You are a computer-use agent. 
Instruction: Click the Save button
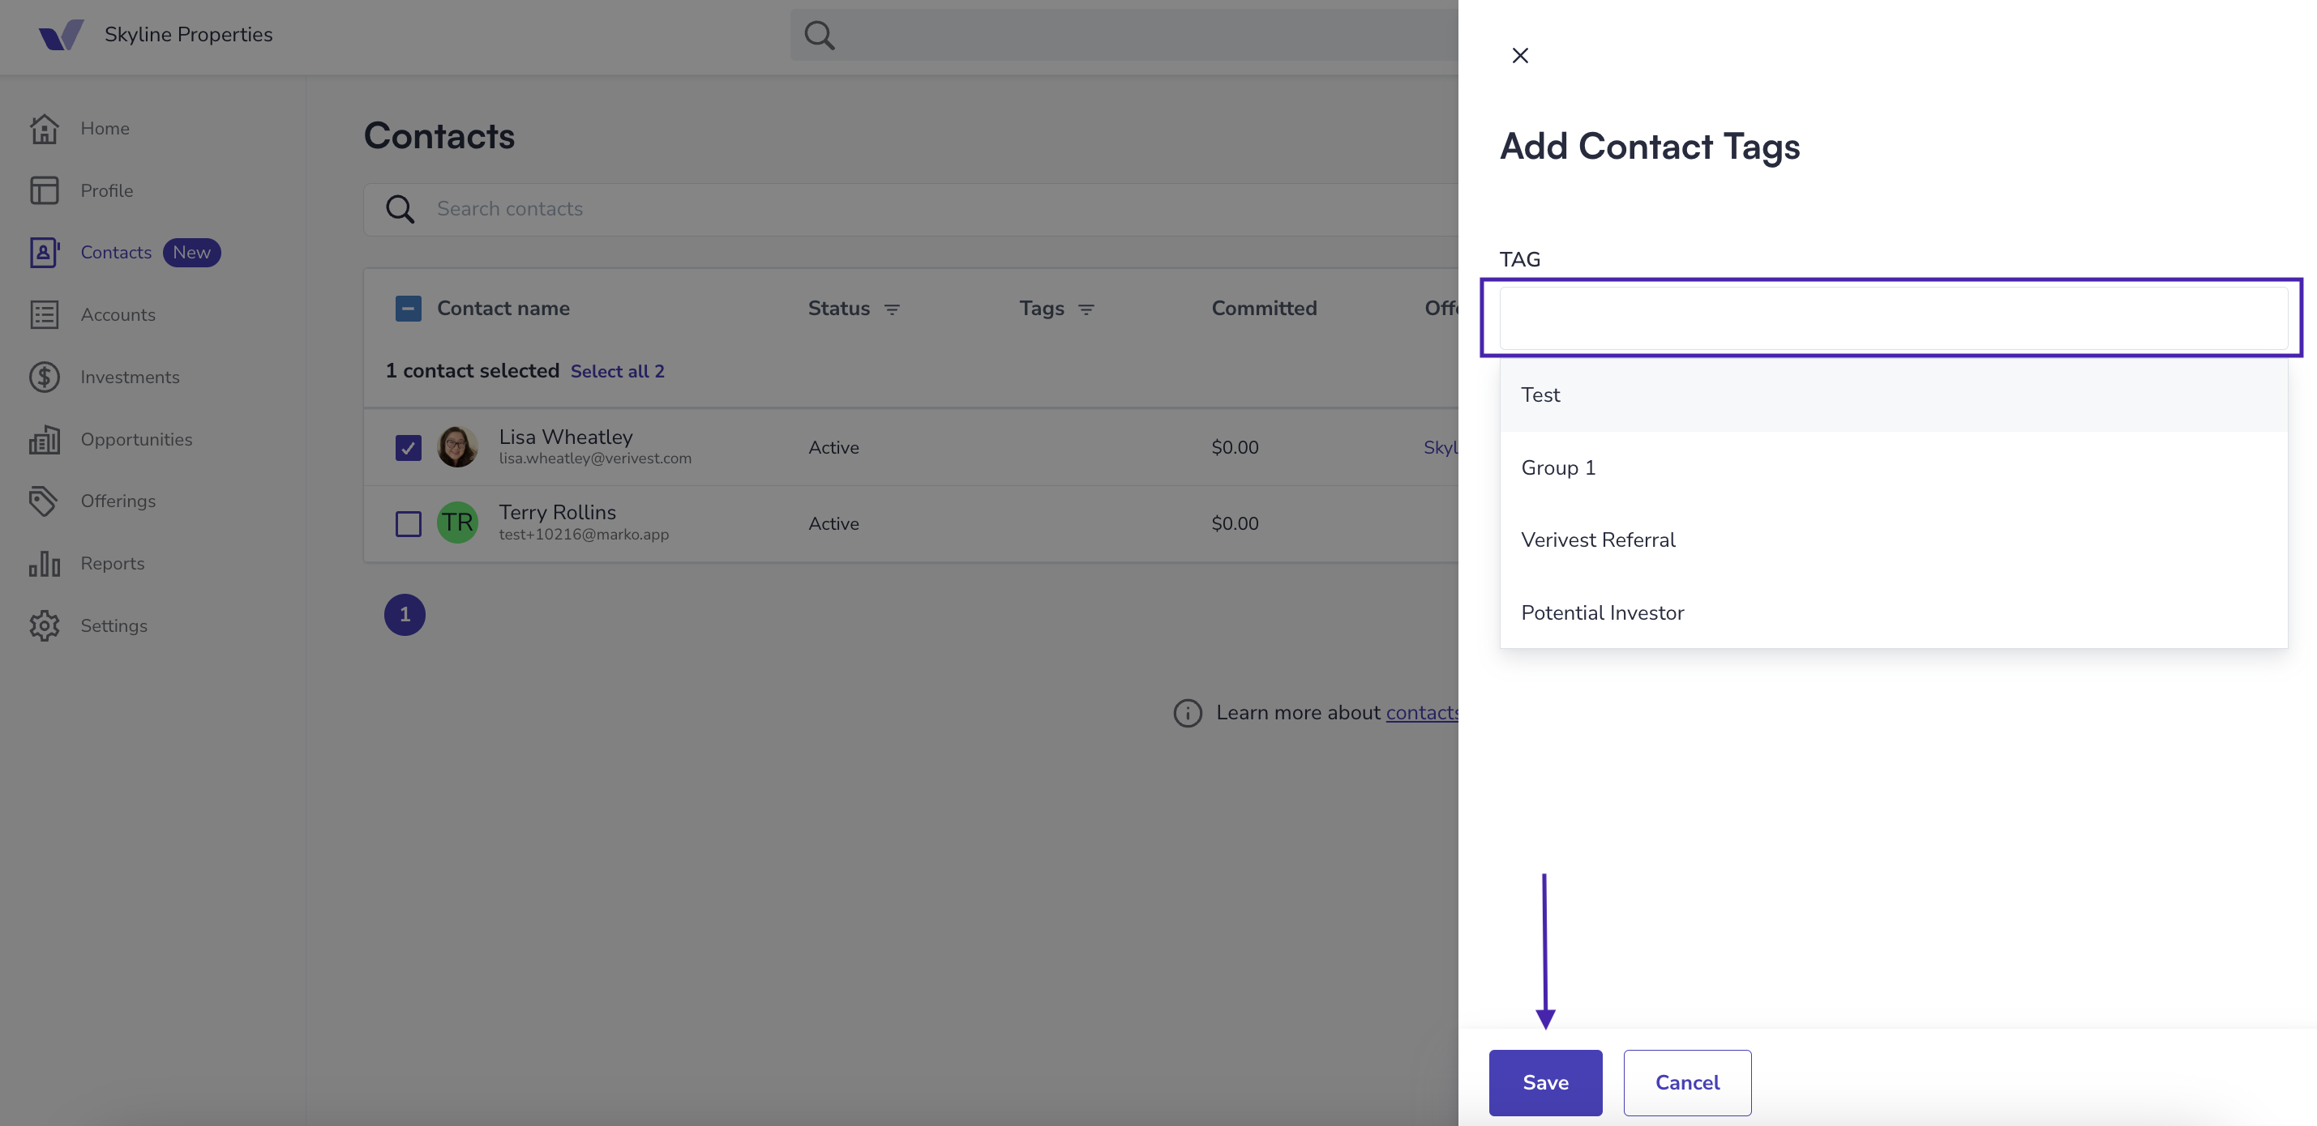[x=1545, y=1082]
